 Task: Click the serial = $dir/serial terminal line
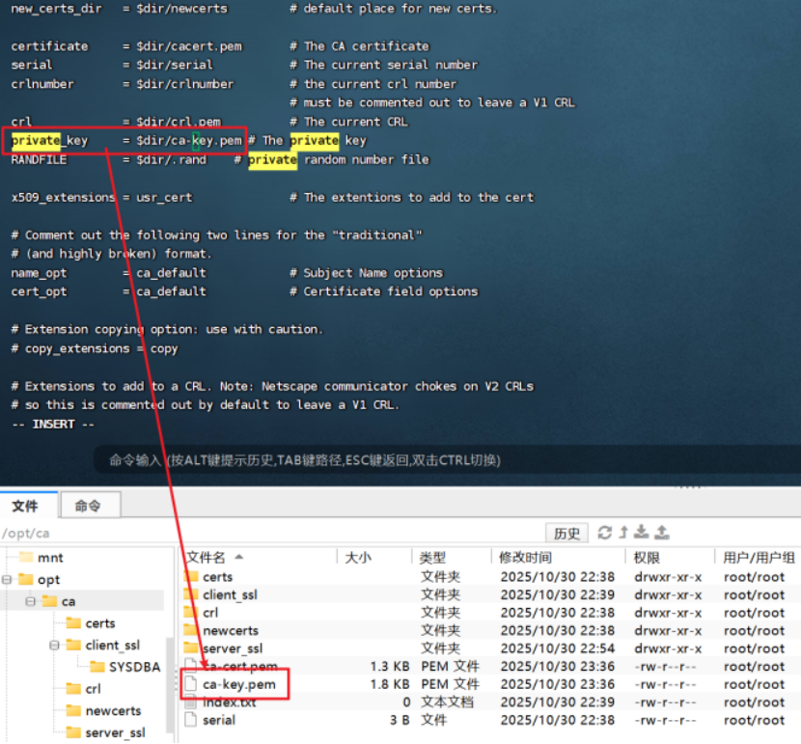pyautogui.click(x=244, y=65)
